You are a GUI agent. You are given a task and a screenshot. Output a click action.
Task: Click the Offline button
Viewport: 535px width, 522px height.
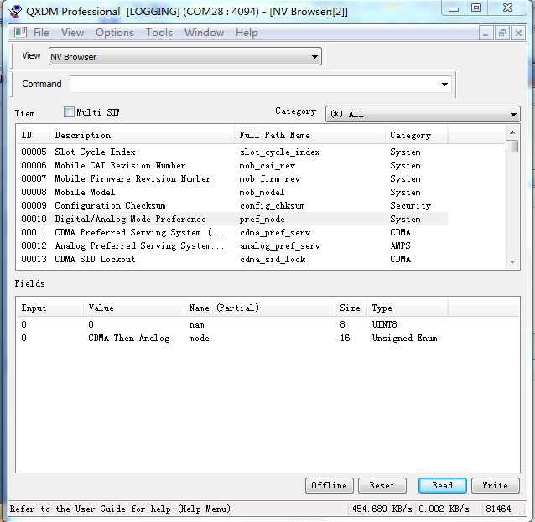(330, 485)
